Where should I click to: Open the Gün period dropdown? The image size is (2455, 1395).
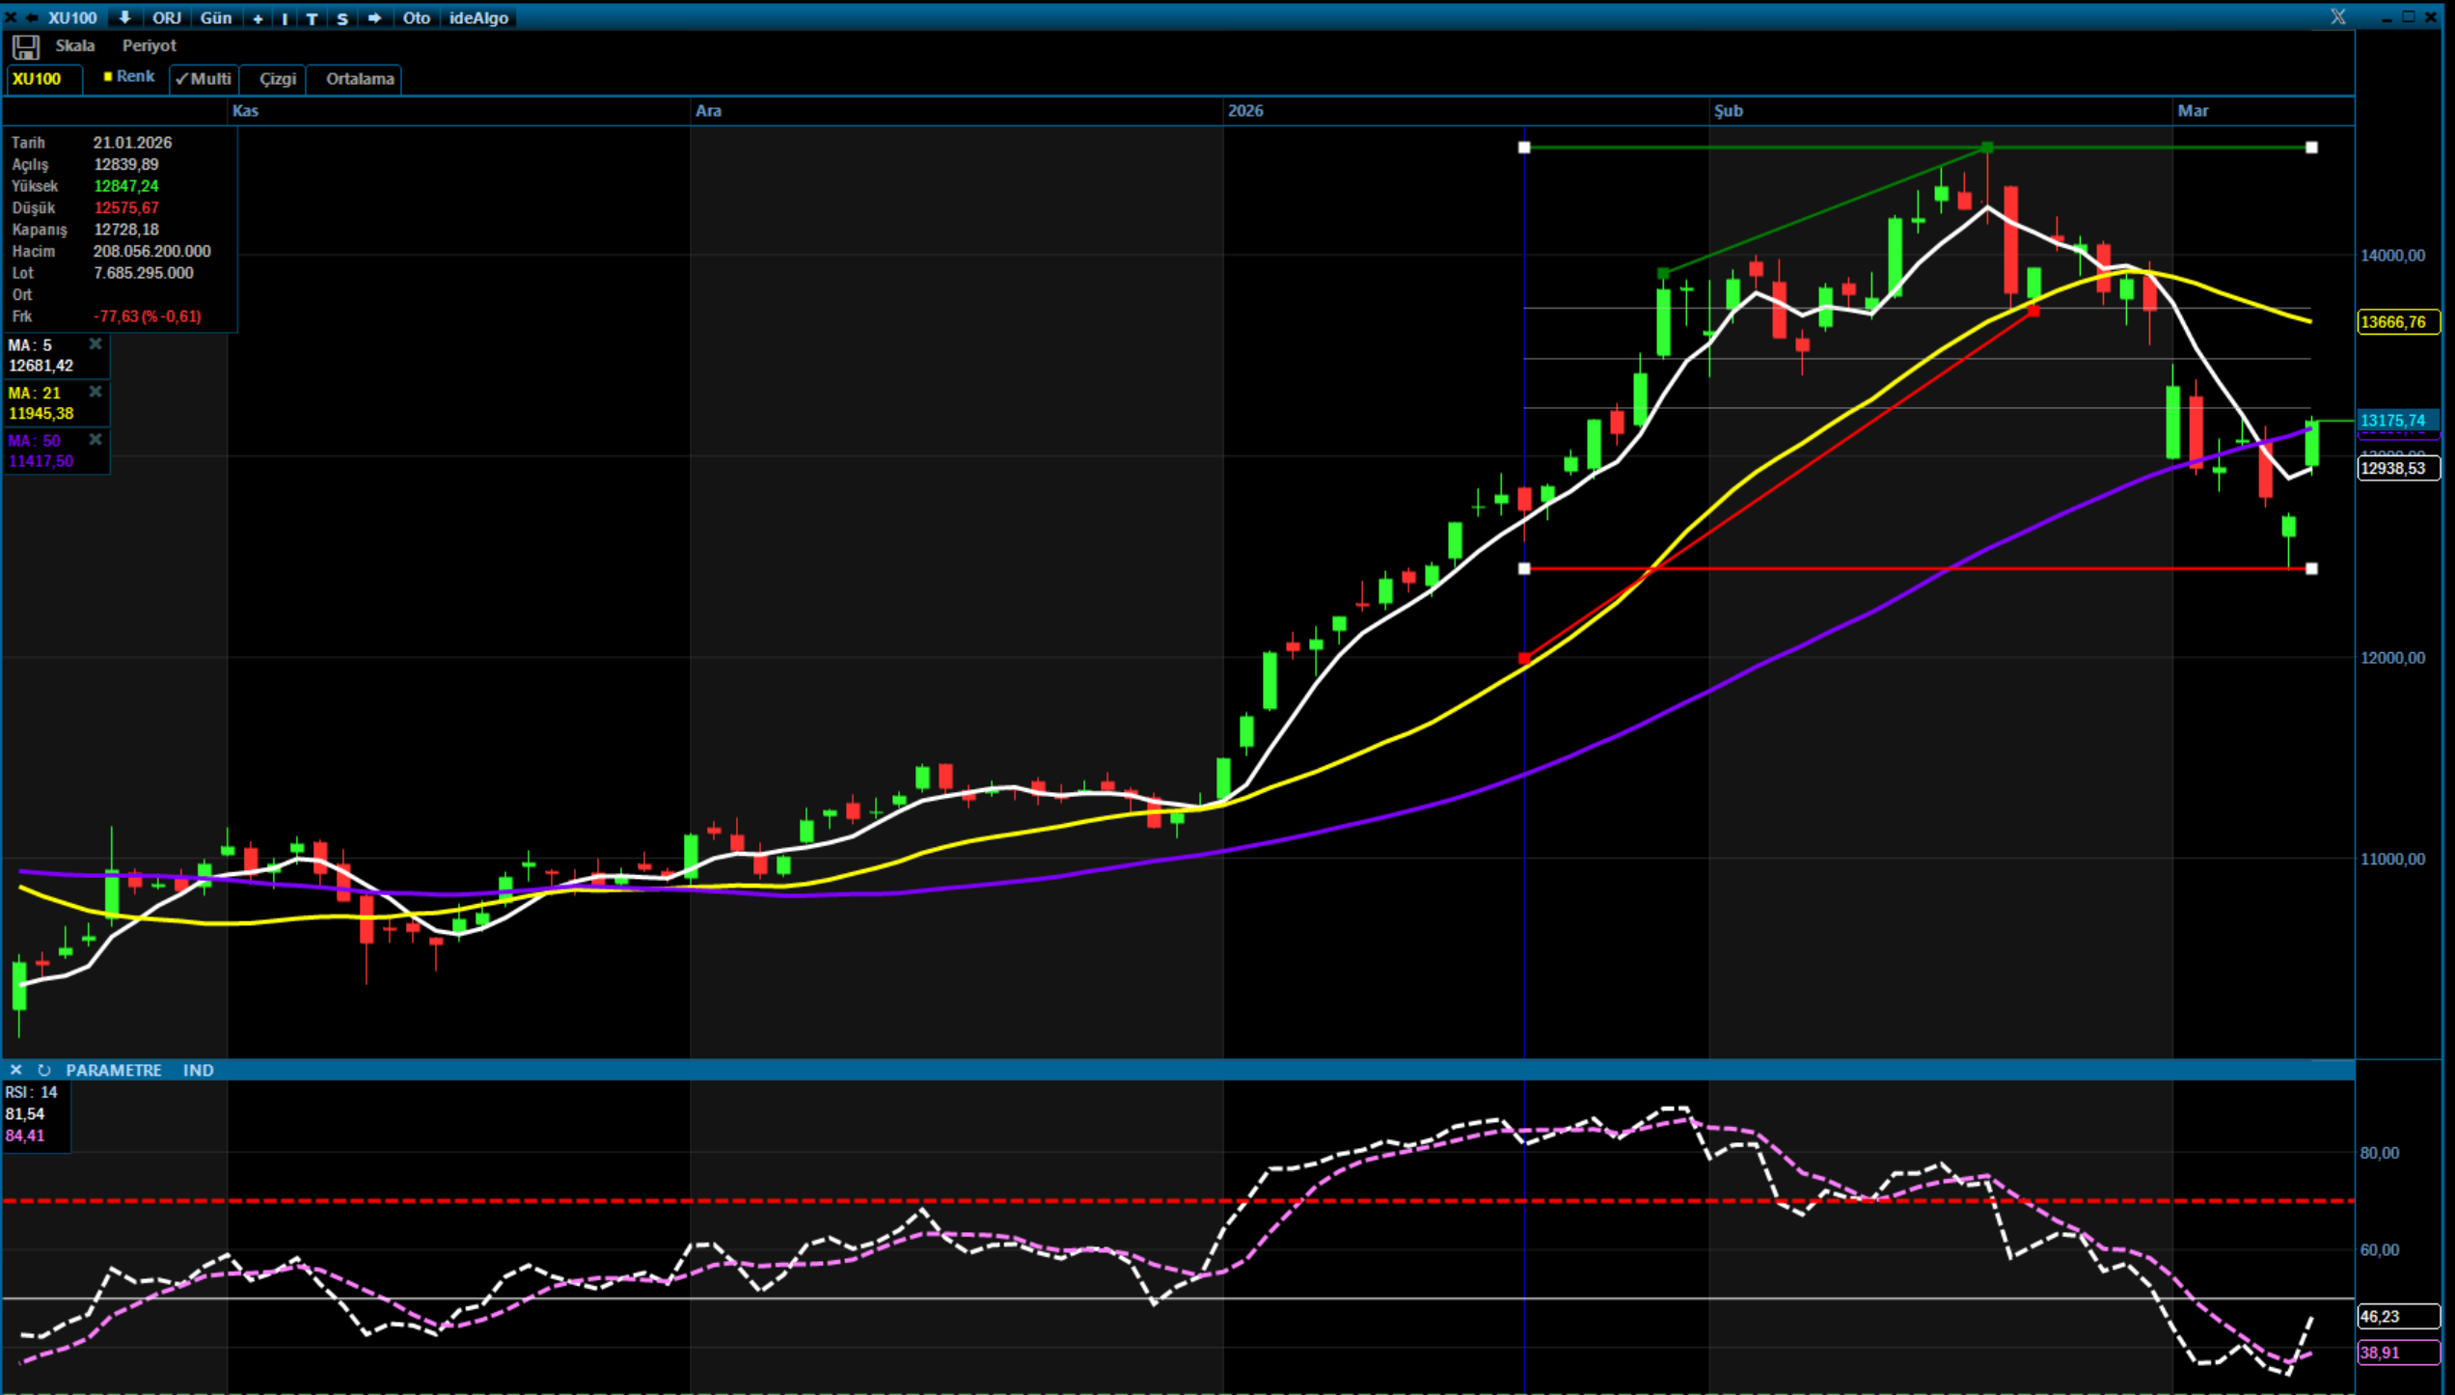coord(215,17)
